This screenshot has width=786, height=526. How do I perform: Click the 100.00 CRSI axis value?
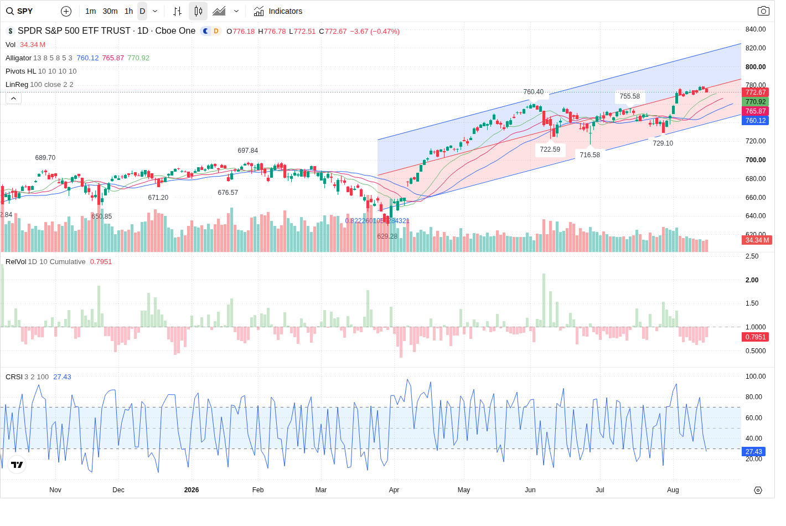[756, 377]
